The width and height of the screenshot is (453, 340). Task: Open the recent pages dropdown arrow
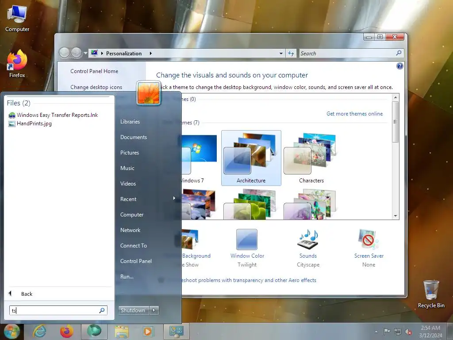tap(85, 53)
